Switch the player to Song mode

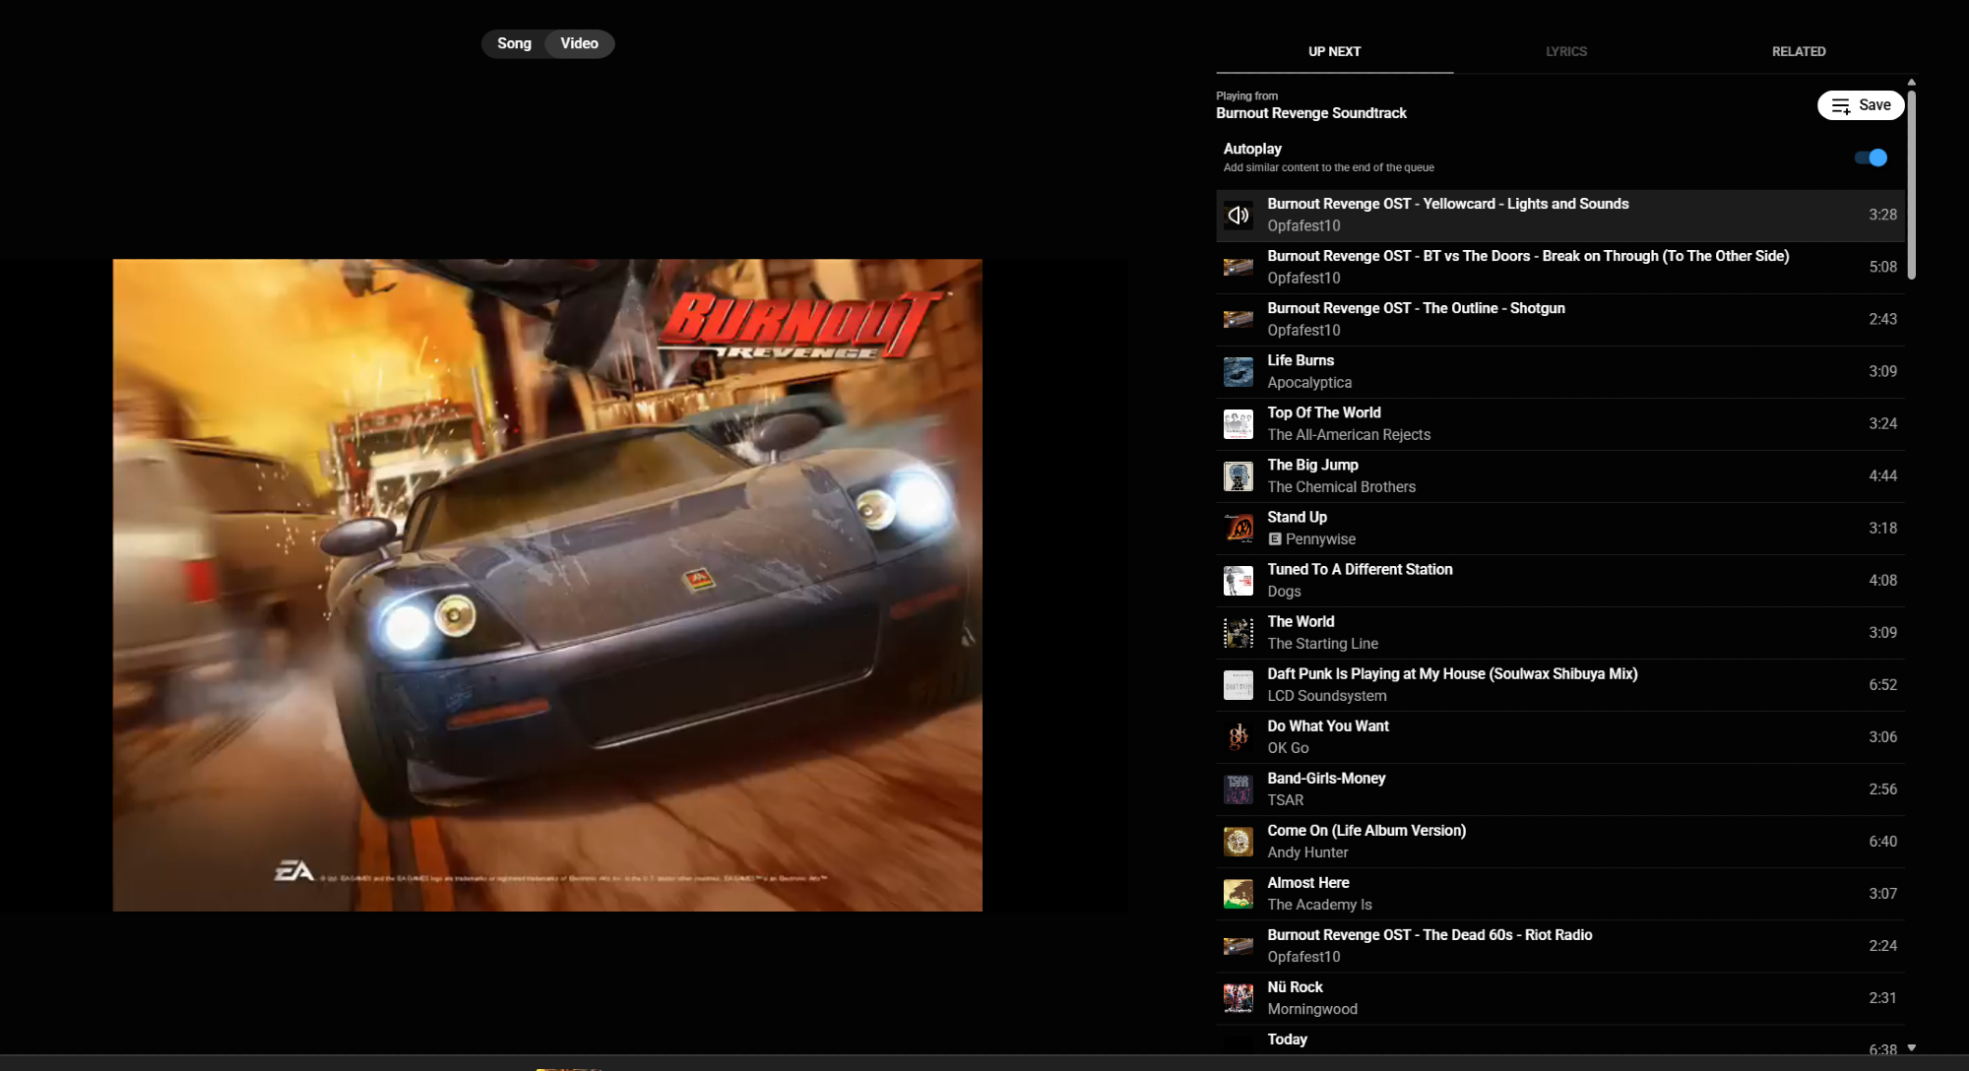(514, 43)
